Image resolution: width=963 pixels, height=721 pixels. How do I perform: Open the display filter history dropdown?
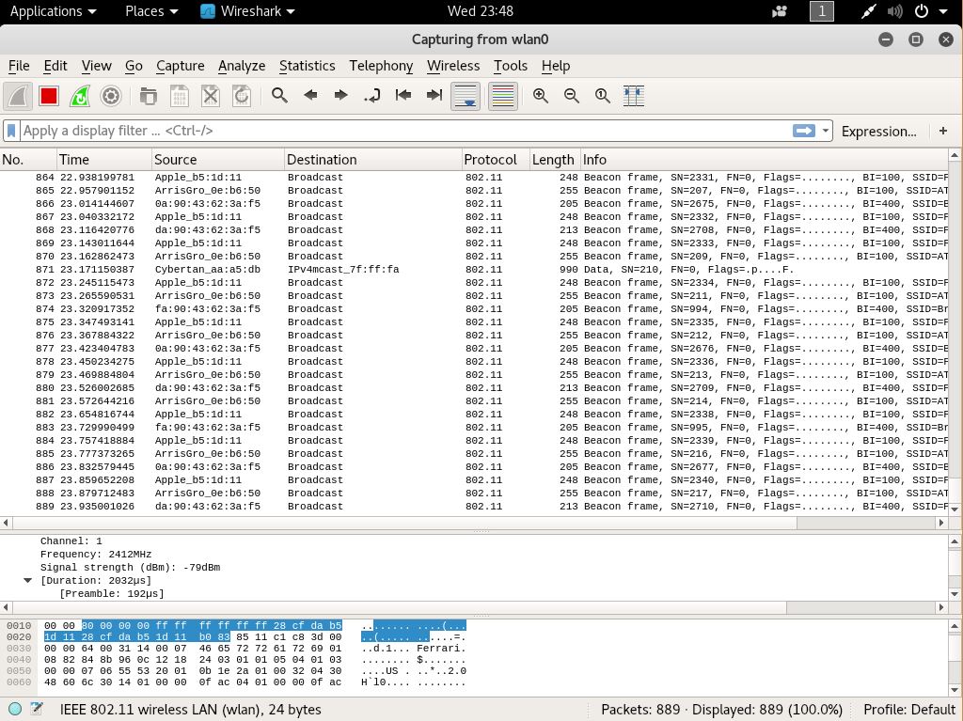[826, 132]
